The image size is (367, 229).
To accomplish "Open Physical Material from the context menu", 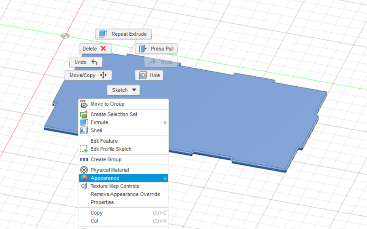I will [x=123, y=170].
